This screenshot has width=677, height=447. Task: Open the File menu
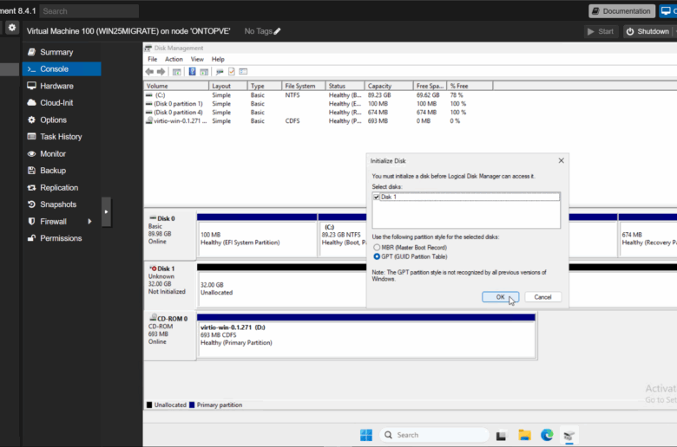coord(153,59)
